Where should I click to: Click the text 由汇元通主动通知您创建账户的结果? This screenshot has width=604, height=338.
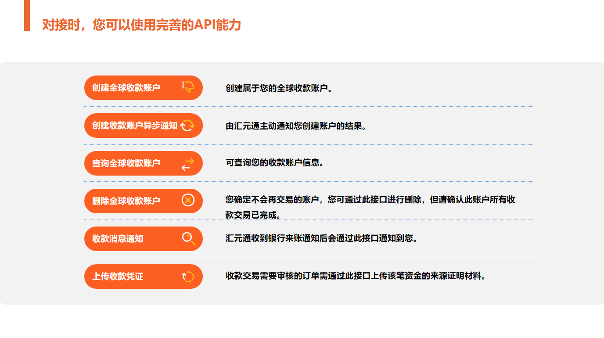(296, 126)
